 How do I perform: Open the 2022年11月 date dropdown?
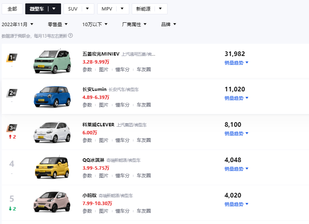(18, 24)
